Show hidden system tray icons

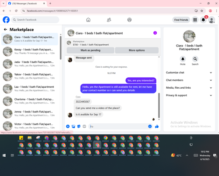point(187,155)
